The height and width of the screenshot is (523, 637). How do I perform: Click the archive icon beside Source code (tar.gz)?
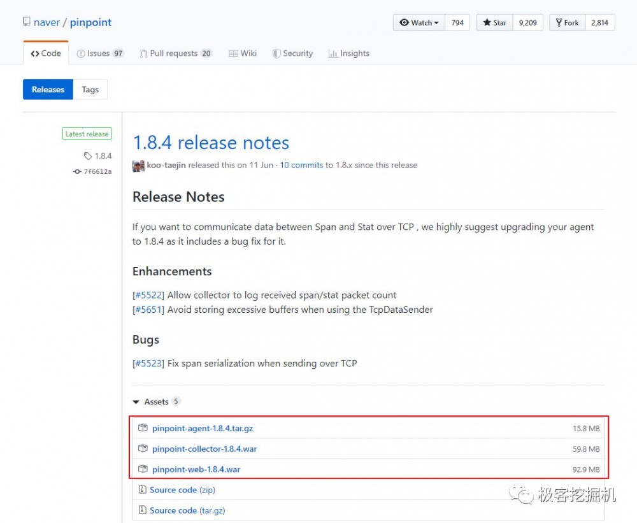(142, 510)
